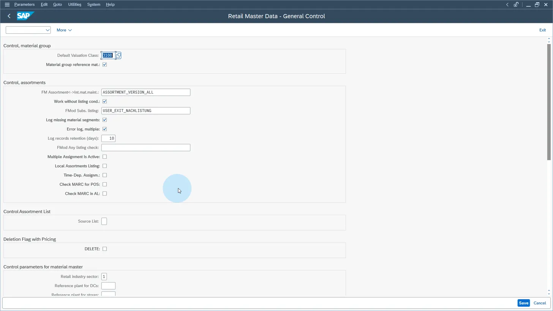Click the left chevron icon in title bar

click(x=507, y=5)
